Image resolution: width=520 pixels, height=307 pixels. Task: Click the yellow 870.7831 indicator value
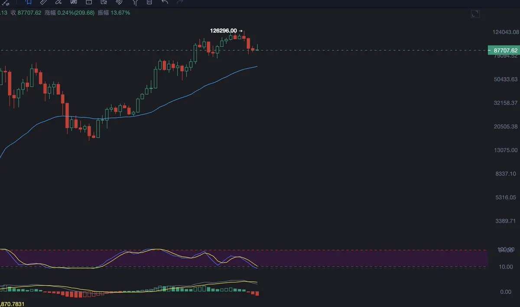coord(12,304)
